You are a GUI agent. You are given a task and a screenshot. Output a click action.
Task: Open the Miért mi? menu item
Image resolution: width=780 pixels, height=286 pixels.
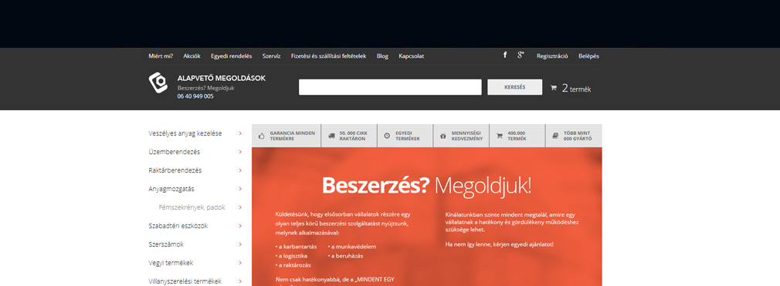[x=161, y=56]
